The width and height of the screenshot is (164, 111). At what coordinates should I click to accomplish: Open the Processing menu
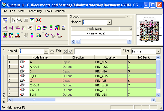tap(34, 11)
